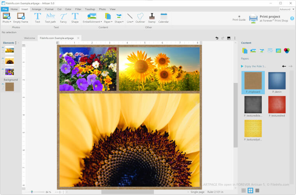
Task: Toggle visibility of purple flowers element
Action: tap(3, 70)
